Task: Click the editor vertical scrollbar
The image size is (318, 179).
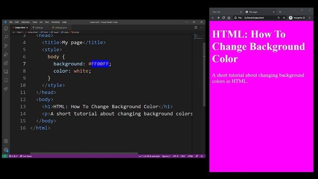Action: (x=204, y=74)
